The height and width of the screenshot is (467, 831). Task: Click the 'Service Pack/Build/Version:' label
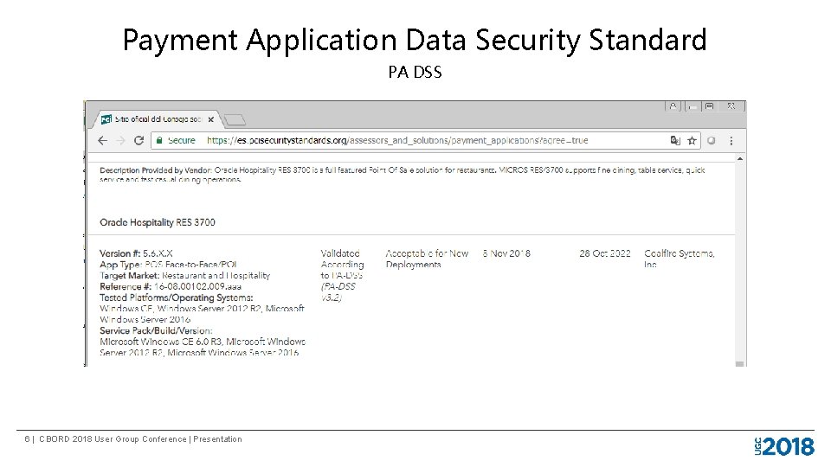click(x=156, y=330)
